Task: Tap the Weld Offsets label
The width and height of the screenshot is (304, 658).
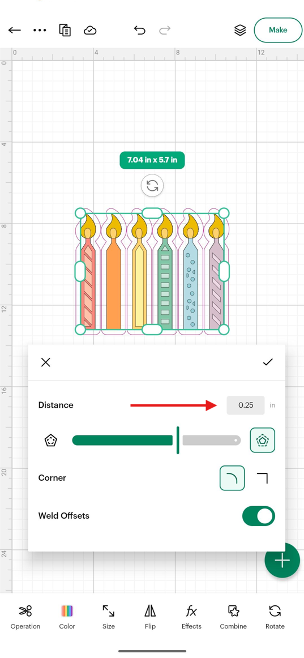Action: click(x=64, y=516)
